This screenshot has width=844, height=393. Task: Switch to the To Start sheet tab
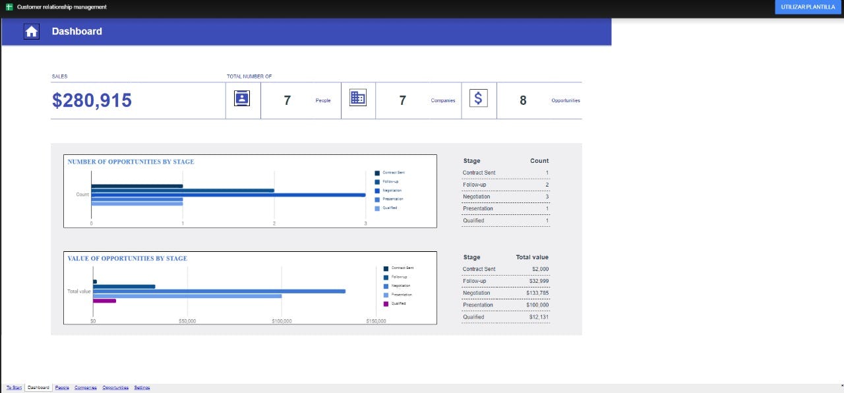point(14,388)
